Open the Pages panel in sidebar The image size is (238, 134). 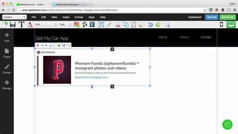[7, 53]
